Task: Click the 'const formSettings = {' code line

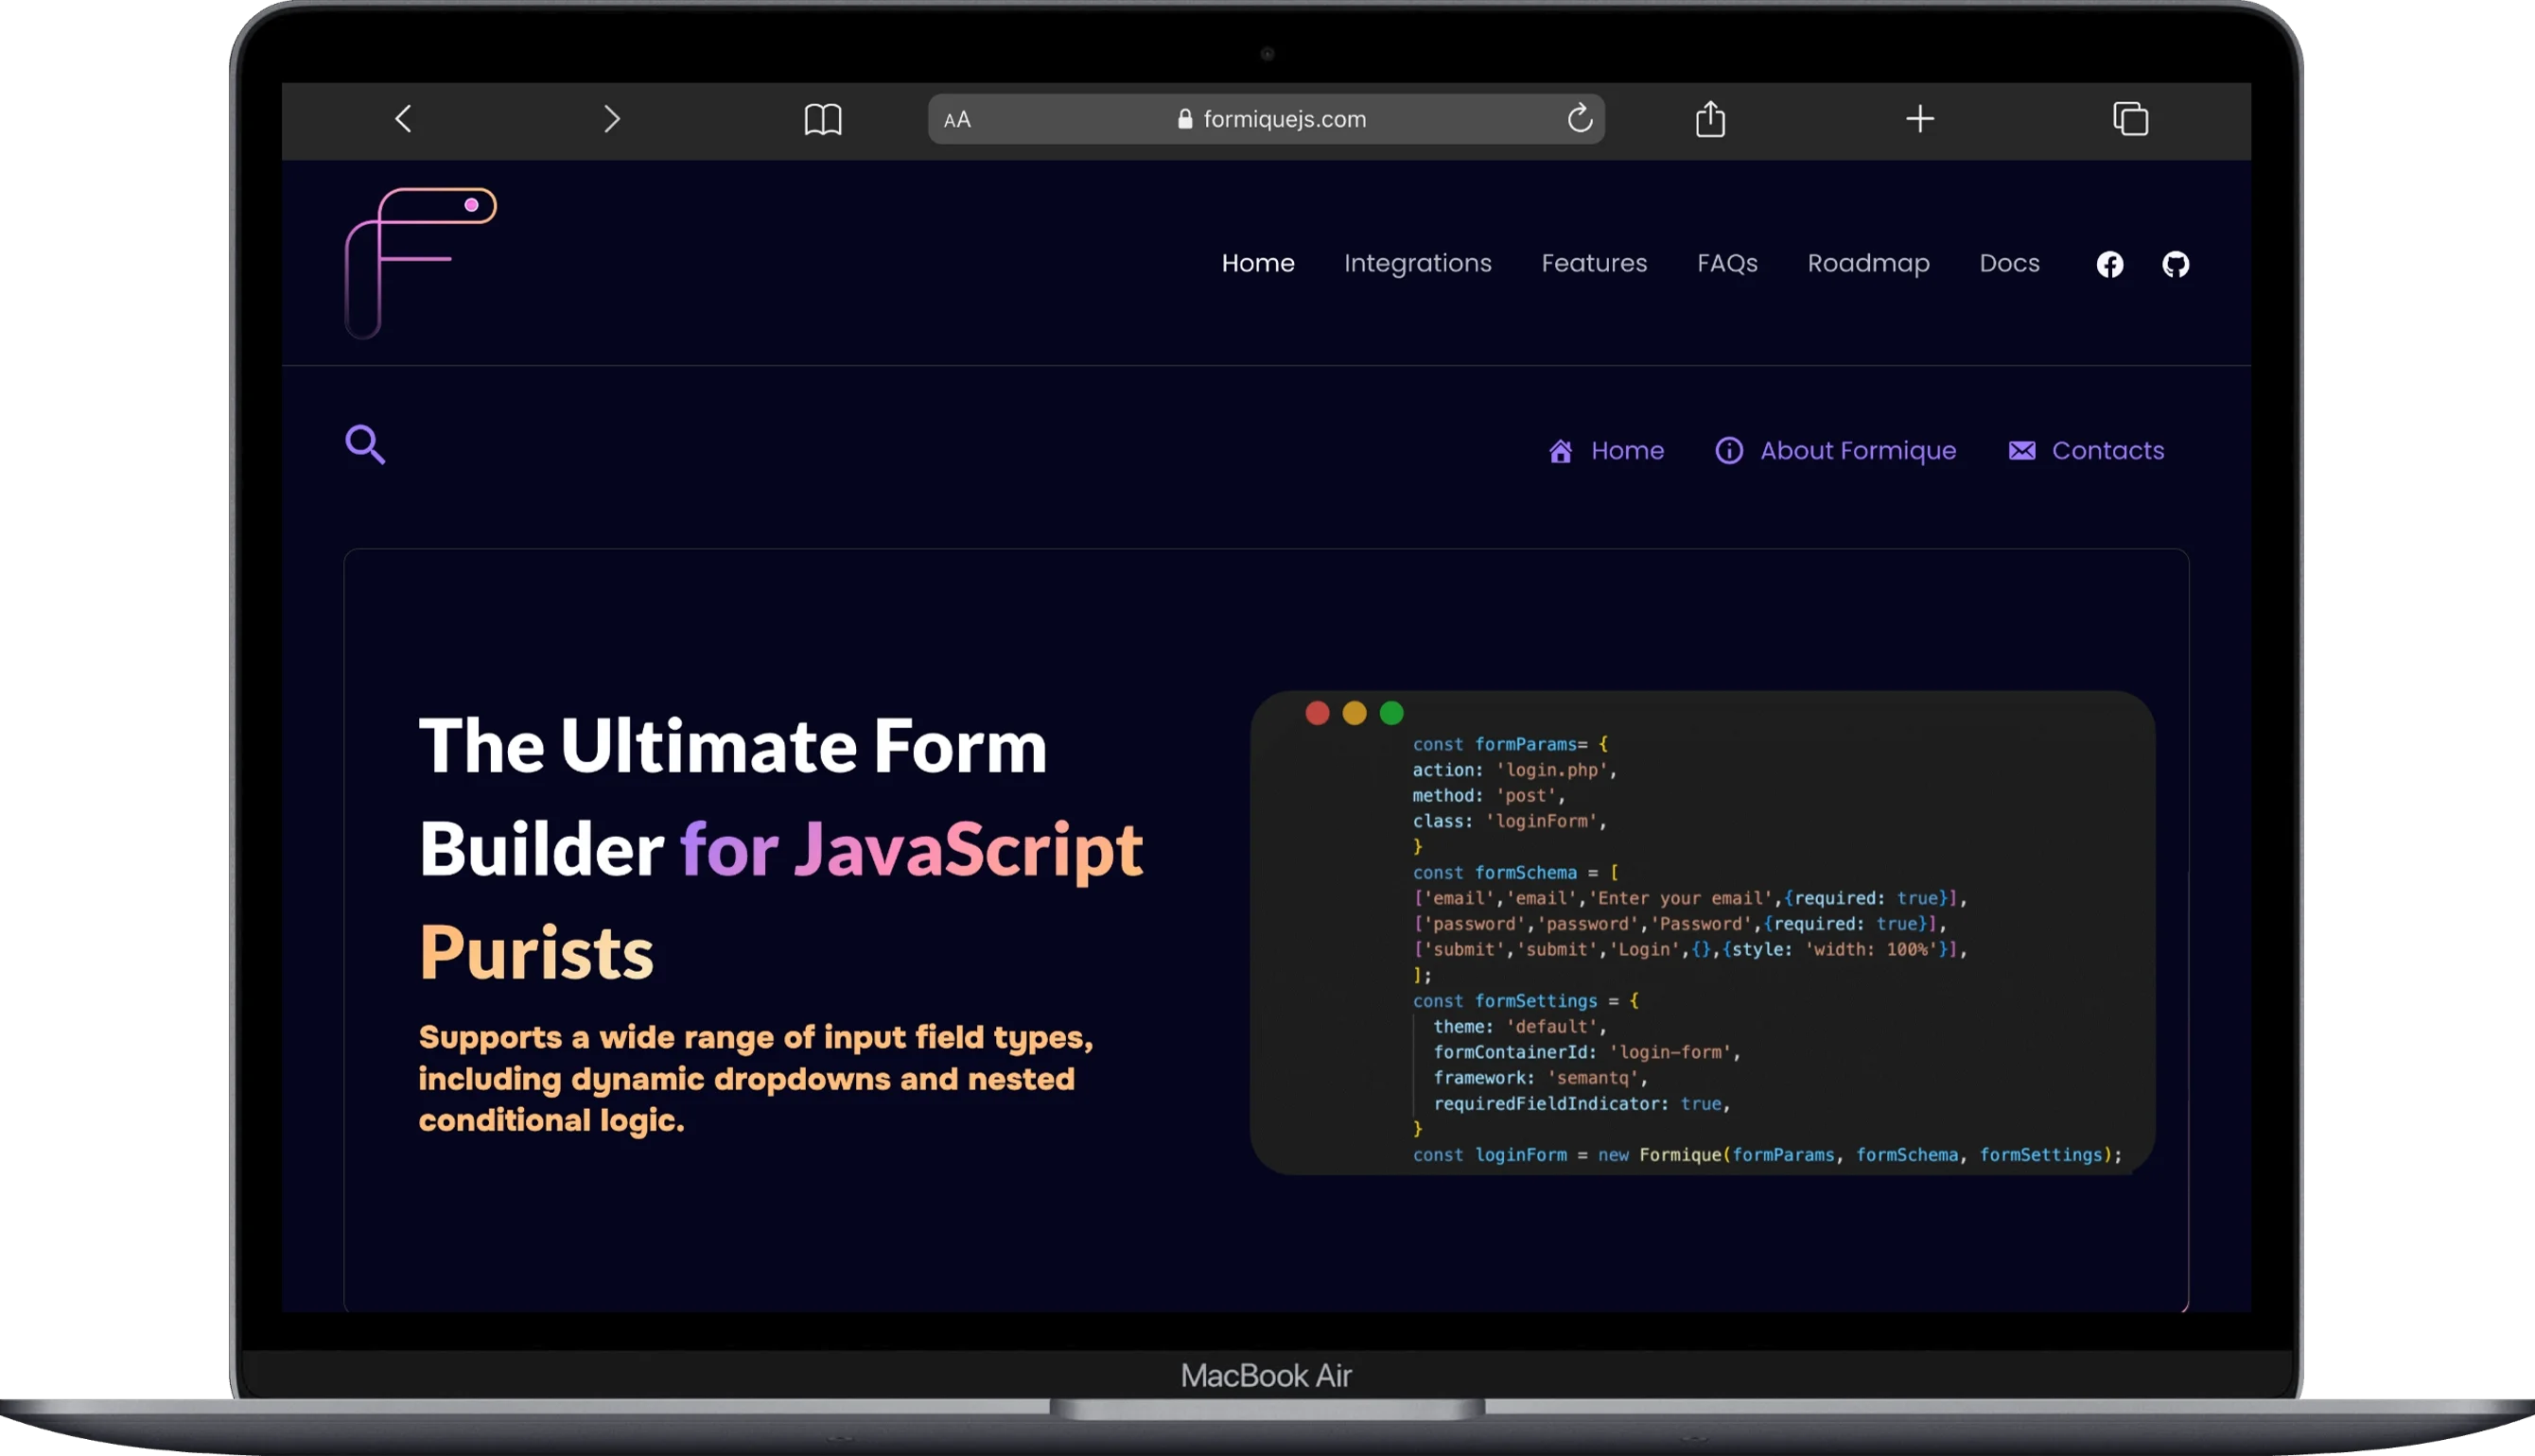Action: pos(1526,1001)
